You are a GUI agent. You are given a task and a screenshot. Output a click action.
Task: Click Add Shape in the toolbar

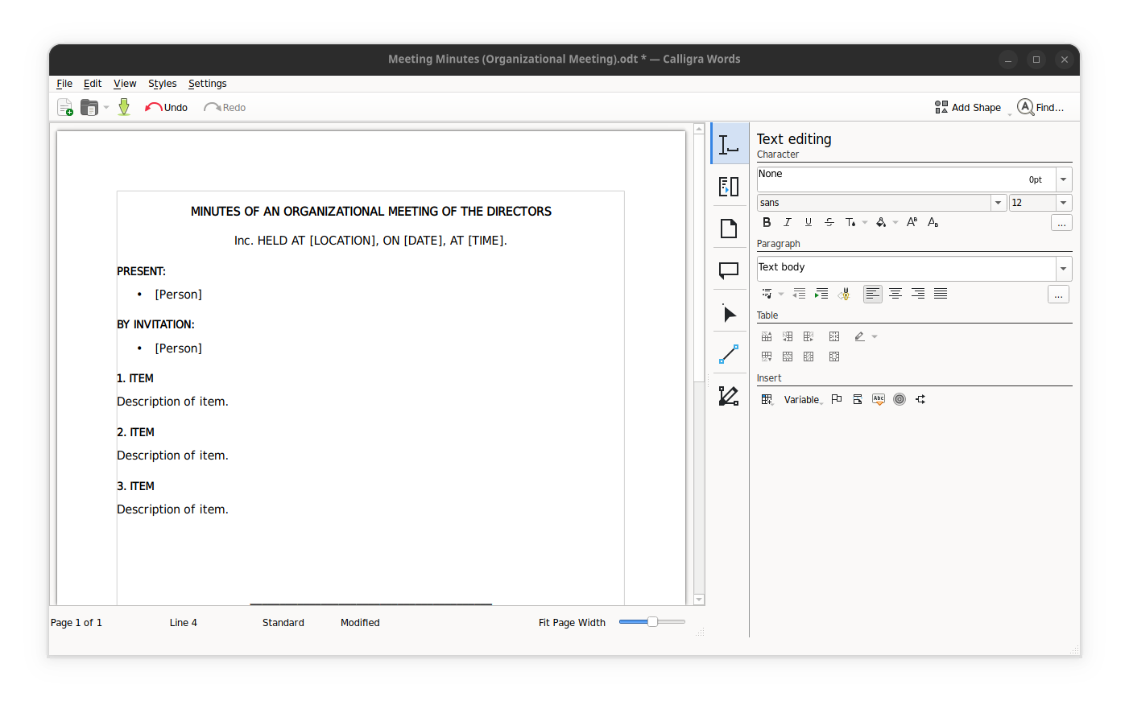[x=968, y=106]
